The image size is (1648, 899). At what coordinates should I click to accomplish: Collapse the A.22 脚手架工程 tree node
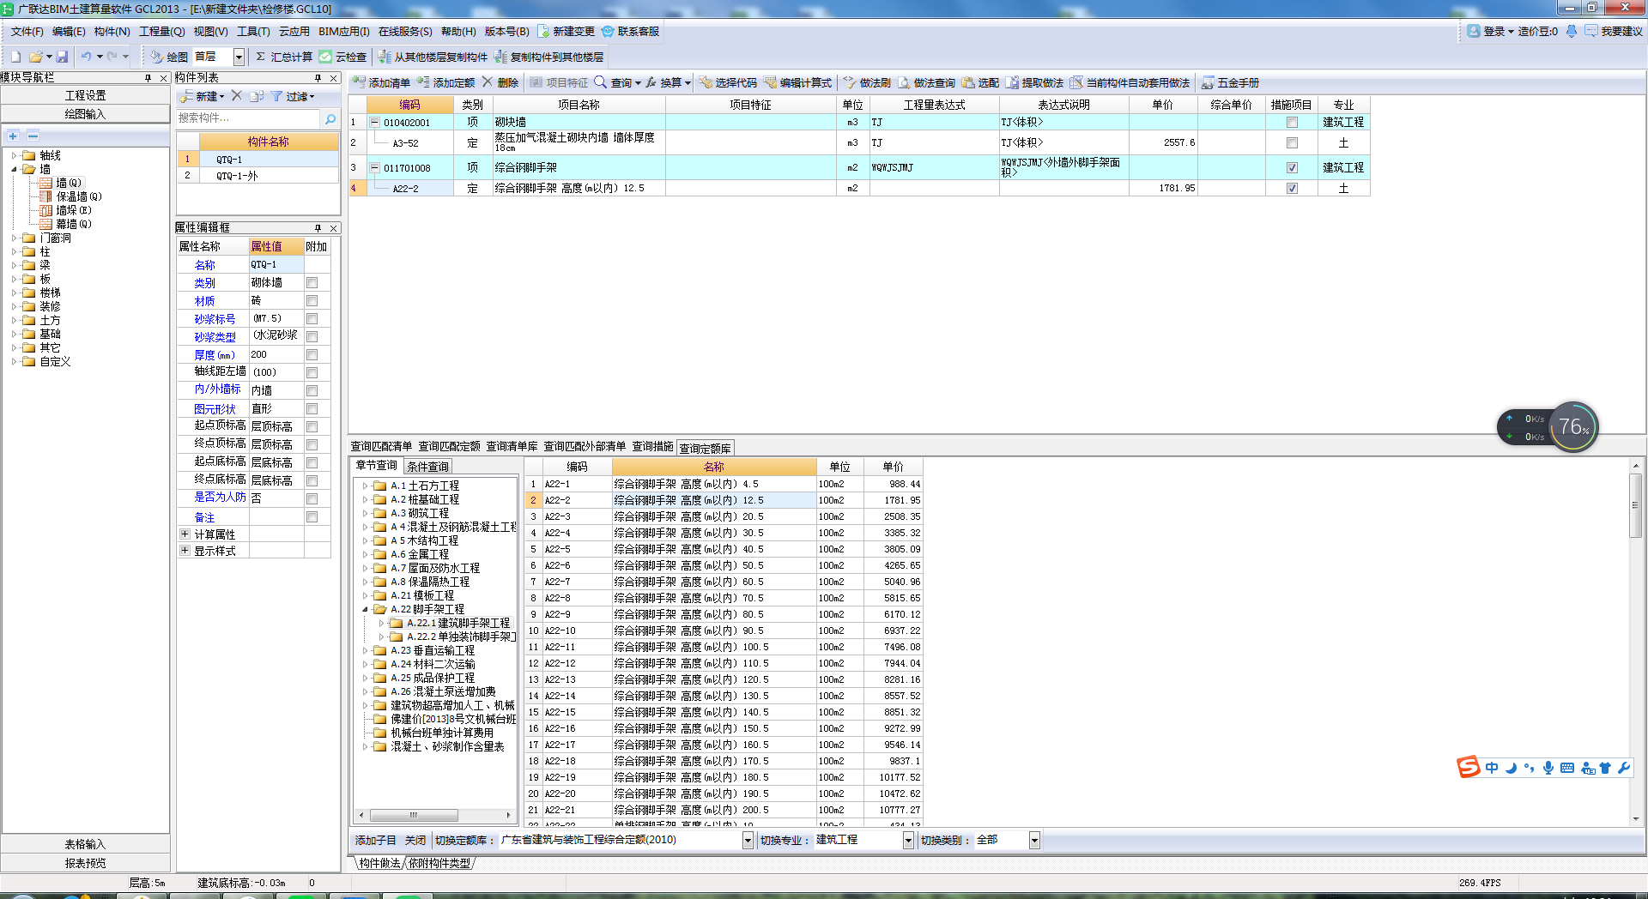point(365,609)
